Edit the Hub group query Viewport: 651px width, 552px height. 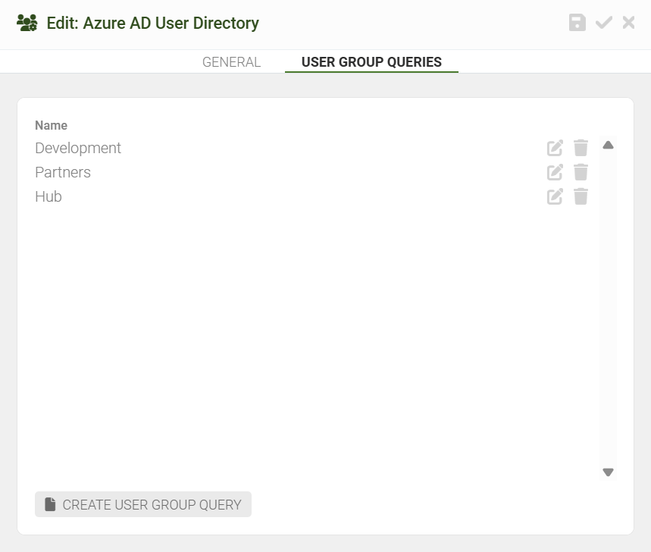pyautogui.click(x=555, y=196)
